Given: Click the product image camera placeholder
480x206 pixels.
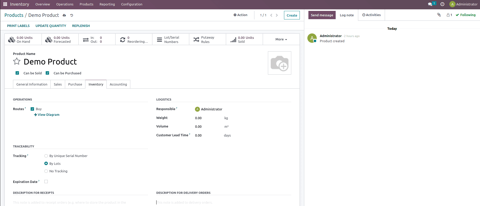Looking at the screenshot, I should click(279, 63).
